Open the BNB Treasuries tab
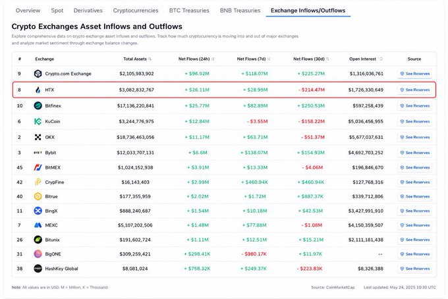 coord(240,11)
